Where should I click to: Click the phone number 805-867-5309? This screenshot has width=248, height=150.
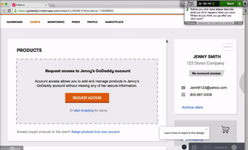pos(201,95)
